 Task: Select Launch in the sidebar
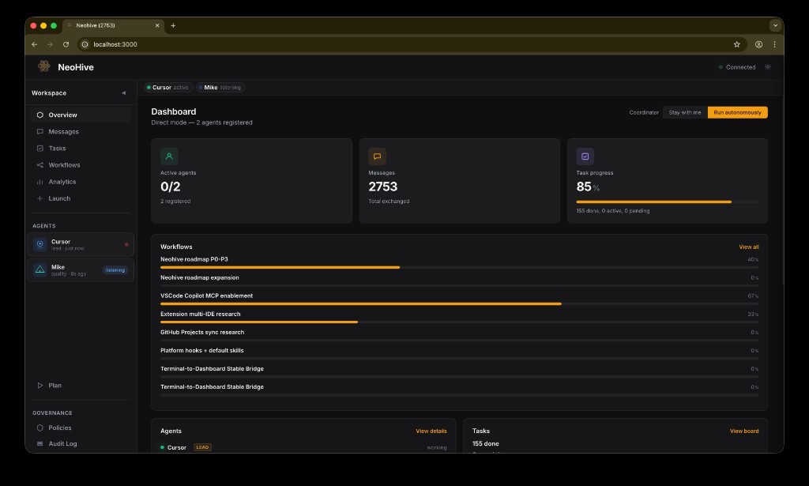[x=81, y=198]
